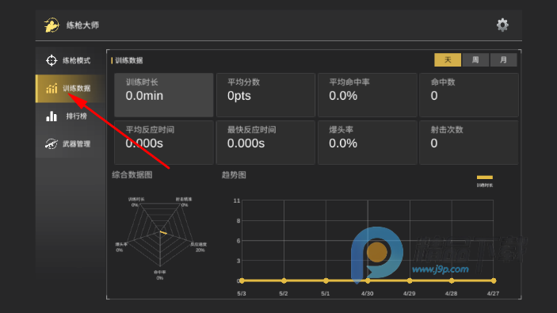Click the trend chart point at 4/28

(452, 281)
